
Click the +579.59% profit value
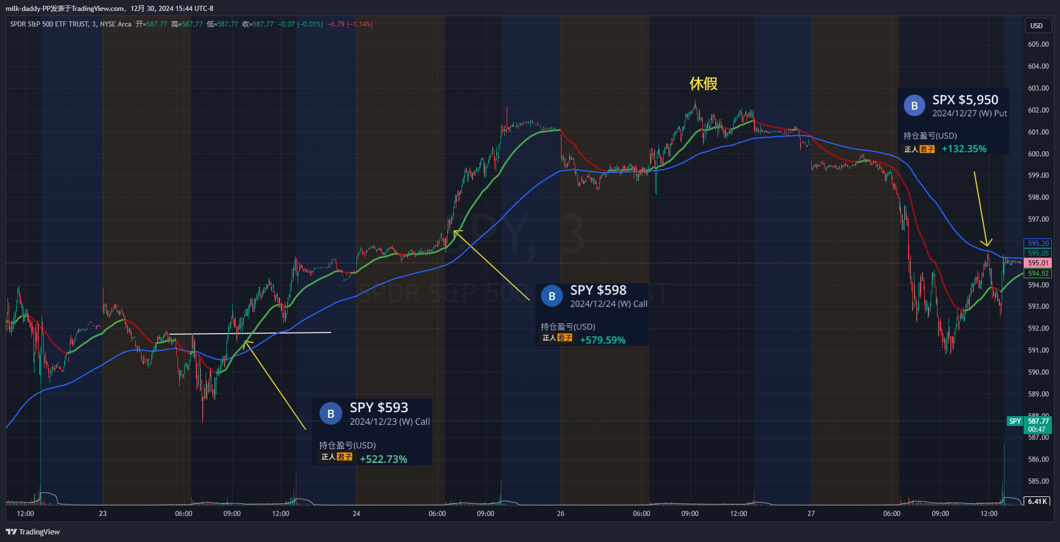tap(602, 341)
